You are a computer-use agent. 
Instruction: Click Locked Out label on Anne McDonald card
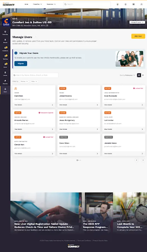click(138, 88)
